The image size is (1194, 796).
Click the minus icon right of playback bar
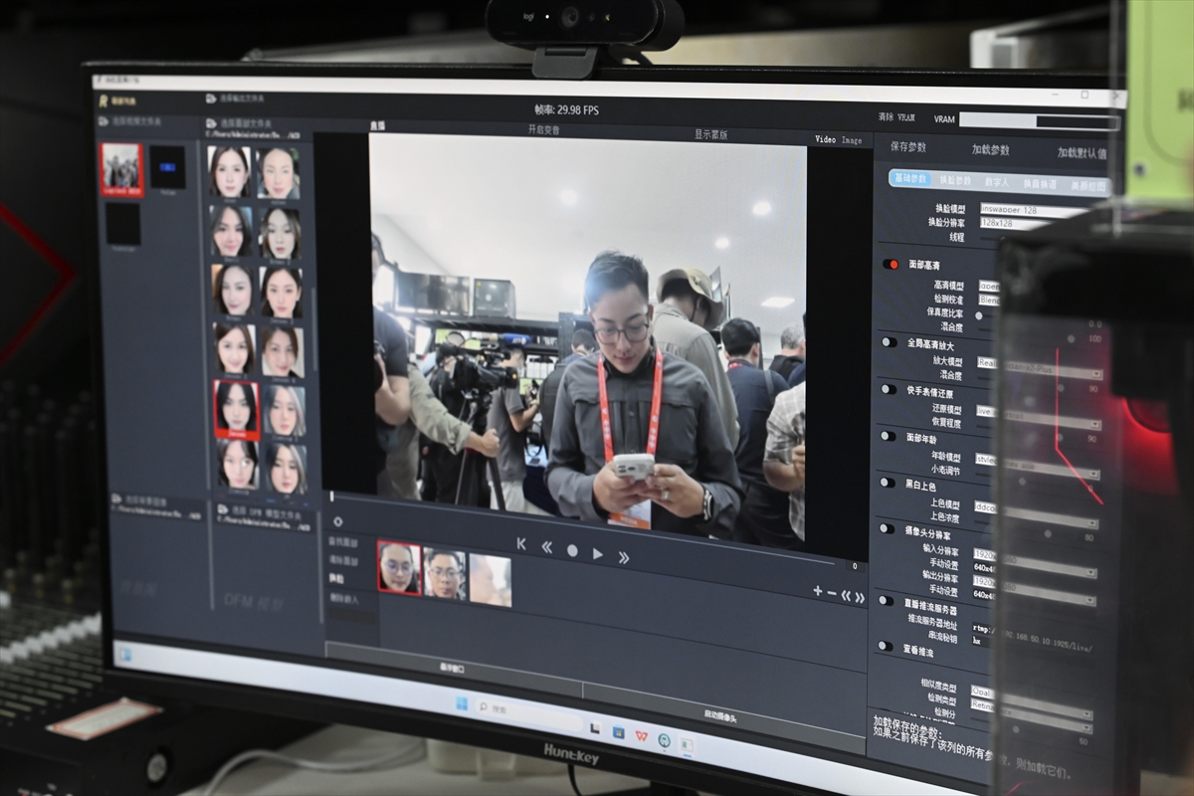coord(832,593)
